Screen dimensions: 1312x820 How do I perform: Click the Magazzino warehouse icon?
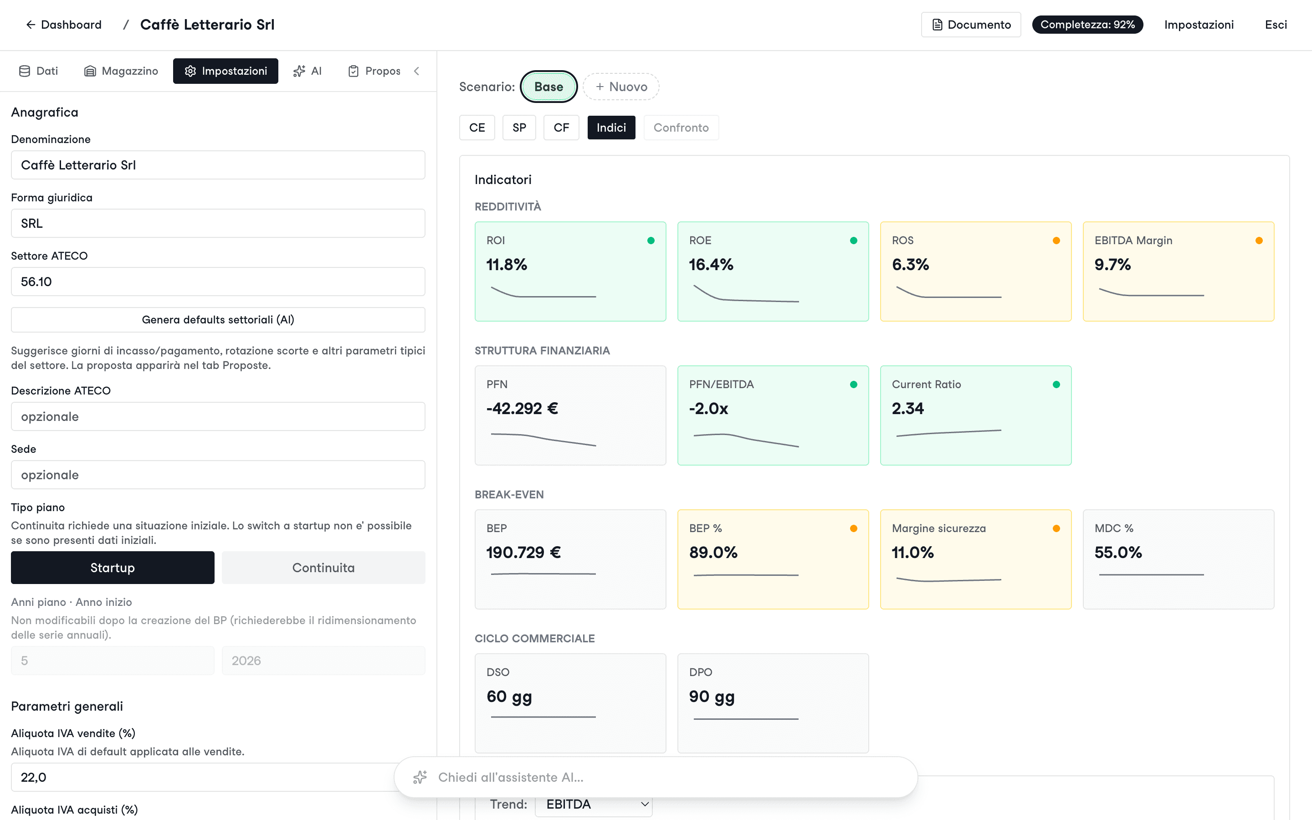(x=90, y=71)
